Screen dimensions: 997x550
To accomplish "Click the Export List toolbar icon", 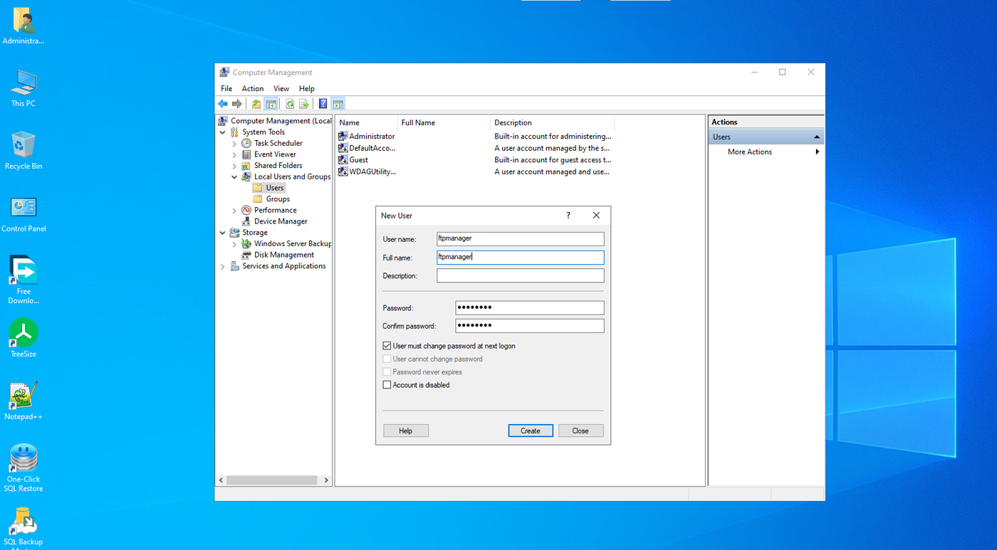I will coord(304,104).
